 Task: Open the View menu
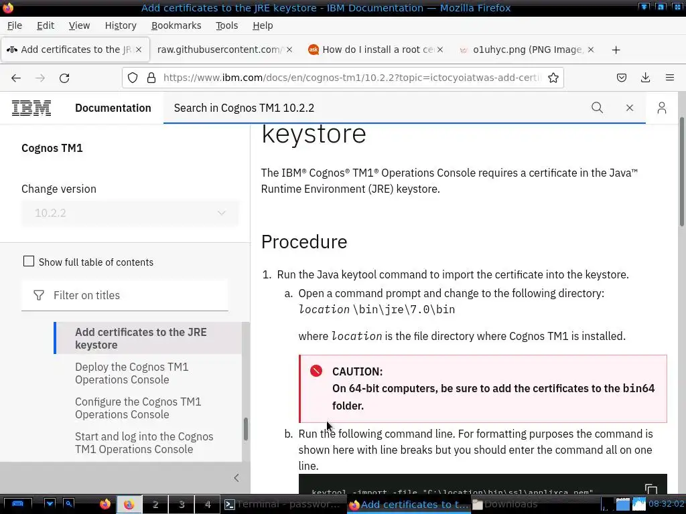79,26
